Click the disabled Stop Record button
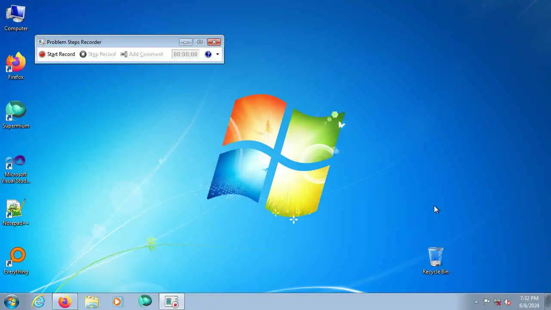The width and height of the screenshot is (551, 310). tap(98, 54)
